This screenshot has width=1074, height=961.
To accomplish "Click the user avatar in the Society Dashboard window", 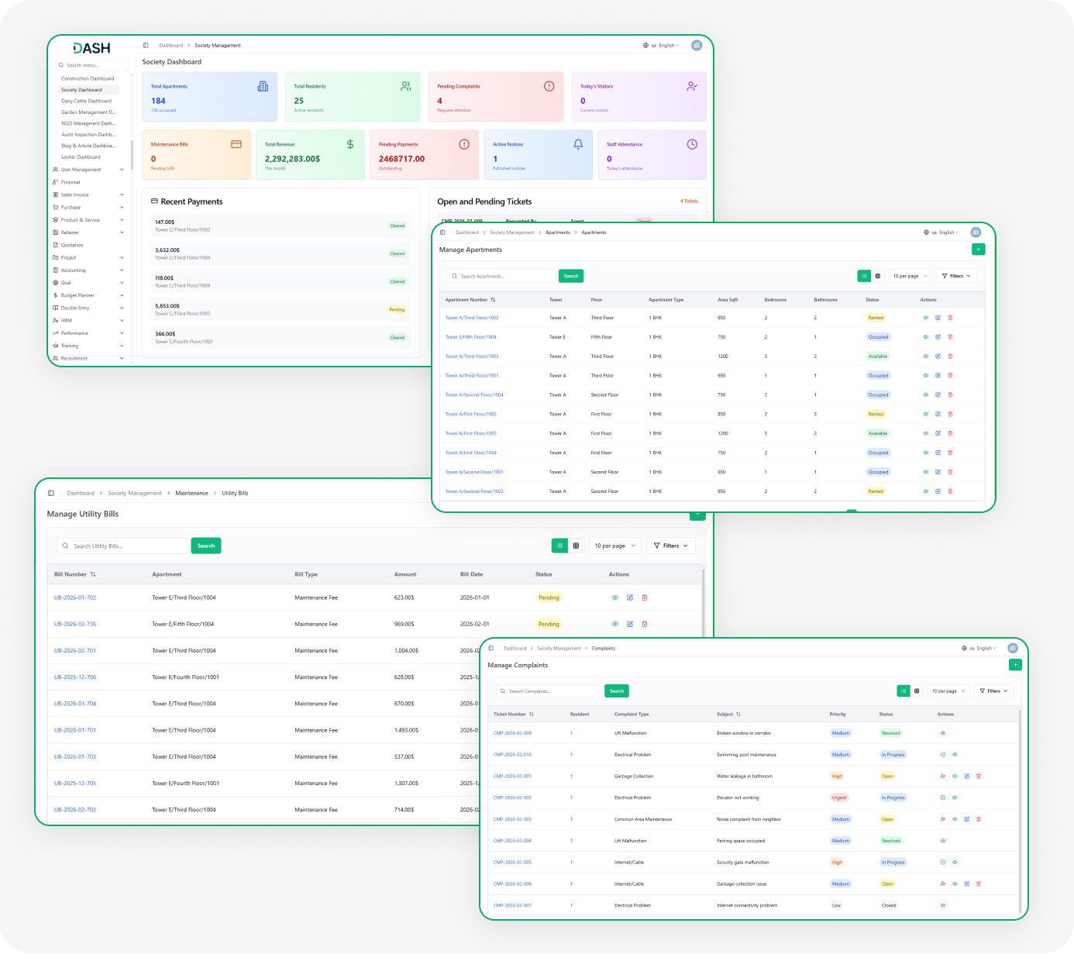I will 697,46.
